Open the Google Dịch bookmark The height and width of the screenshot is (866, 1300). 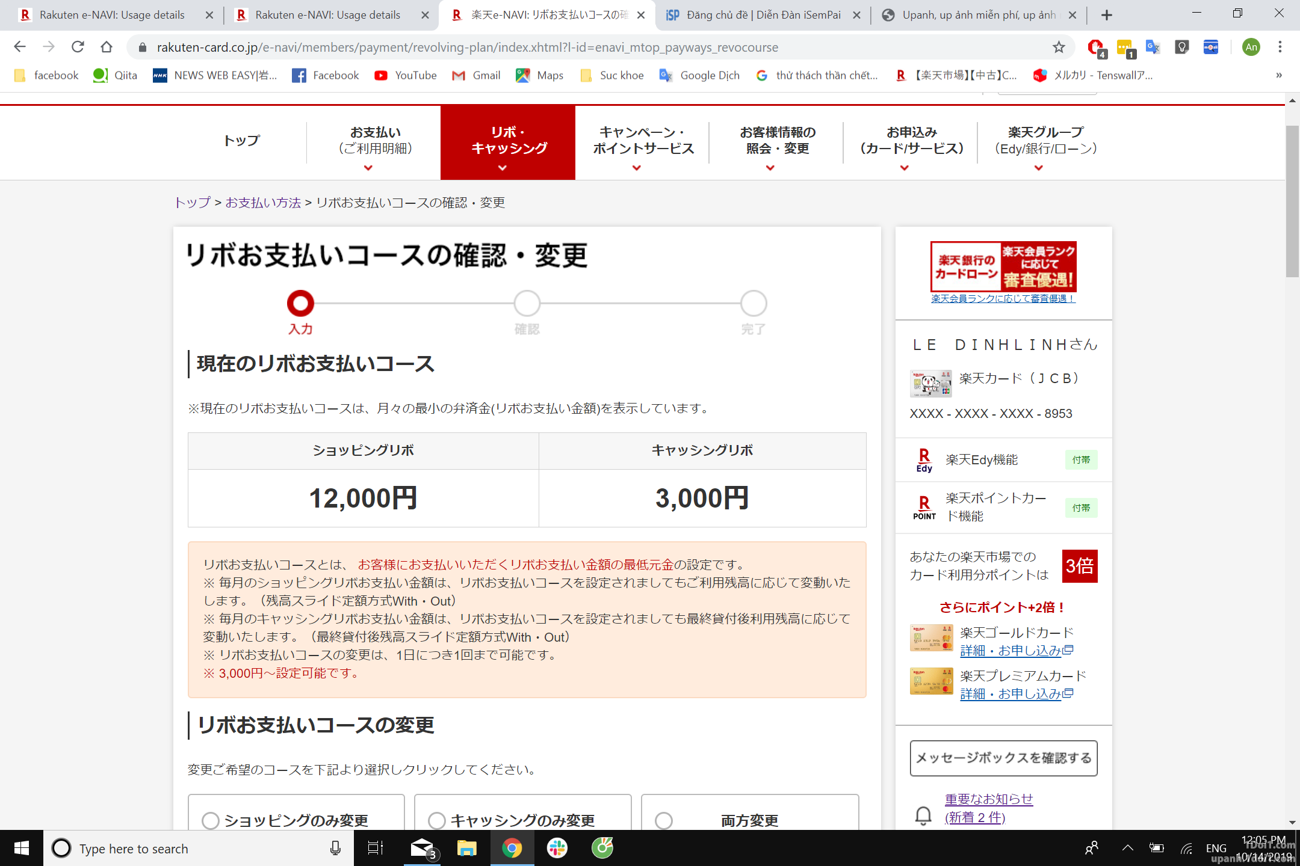pos(699,75)
